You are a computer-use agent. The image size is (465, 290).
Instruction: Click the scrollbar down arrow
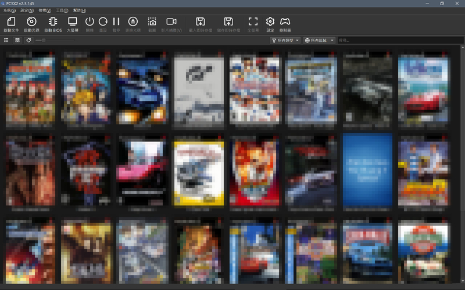(463, 281)
